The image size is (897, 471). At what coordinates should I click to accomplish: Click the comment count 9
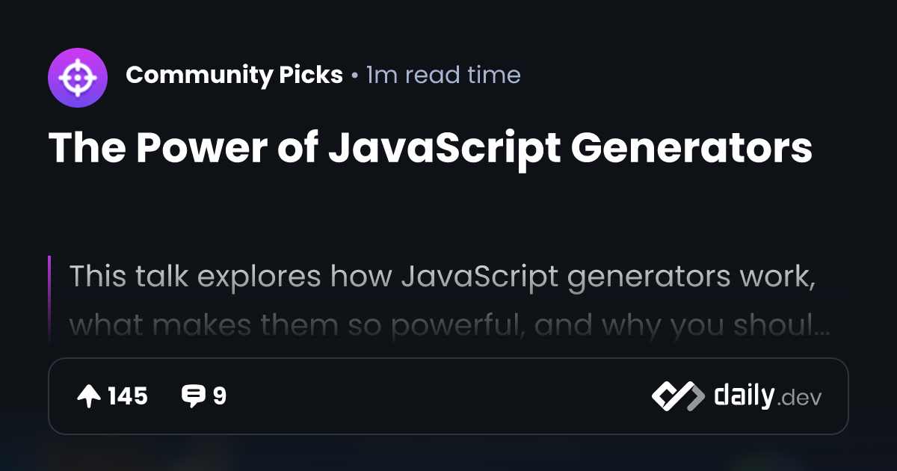[x=219, y=396]
